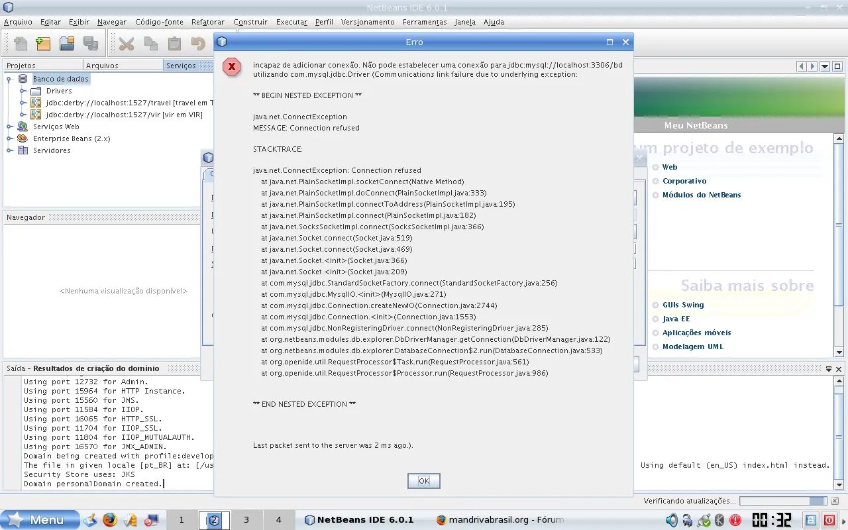Viewport: 848px width, 530px height.
Task: Click the New Project toolbar icon
Action: pos(43,44)
